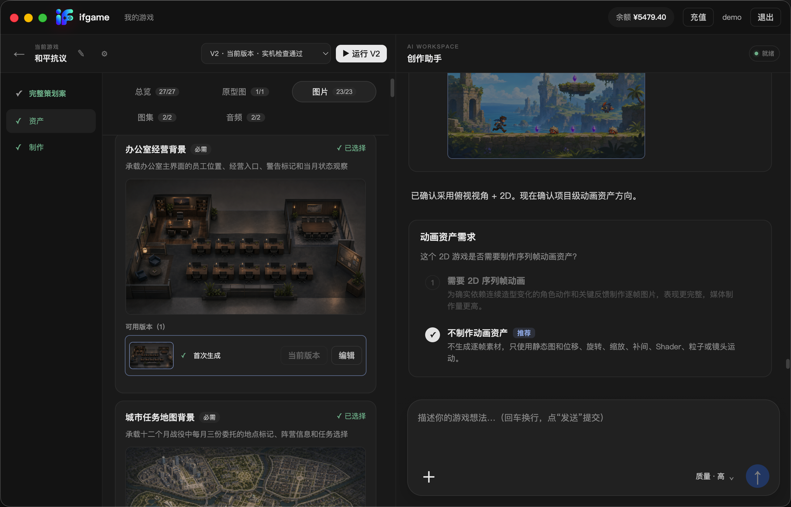Click the 创作助手 heading
This screenshot has height=507, width=791.
pos(424,59)
